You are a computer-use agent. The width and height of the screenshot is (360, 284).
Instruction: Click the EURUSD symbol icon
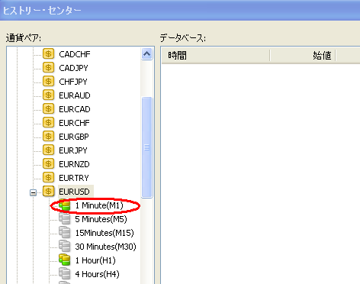(x=48, y=192)
